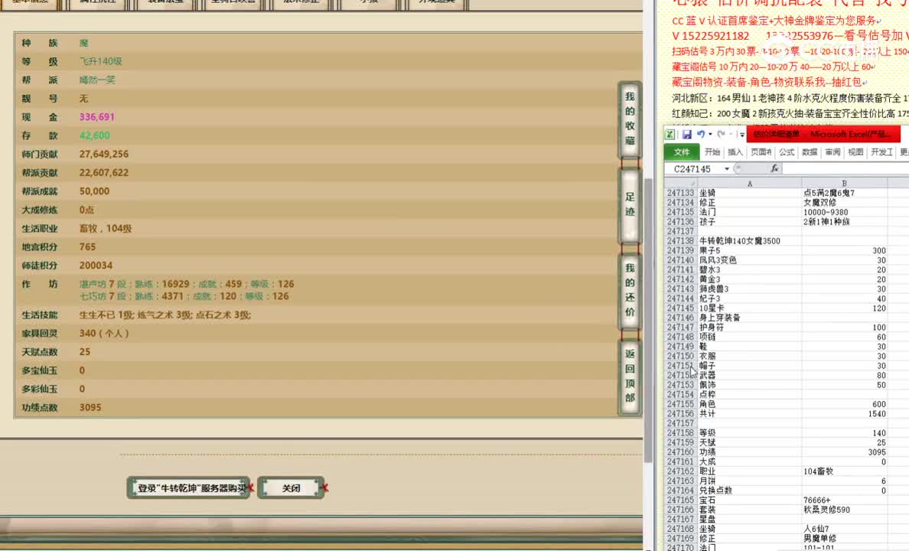Screen dimensions: 909x551
Task: Click the select-all corner of the sheet
Action: tap(680, 183)
